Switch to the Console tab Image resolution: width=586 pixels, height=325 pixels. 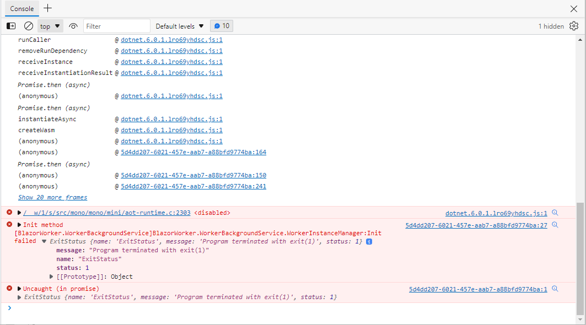point(21,9)
